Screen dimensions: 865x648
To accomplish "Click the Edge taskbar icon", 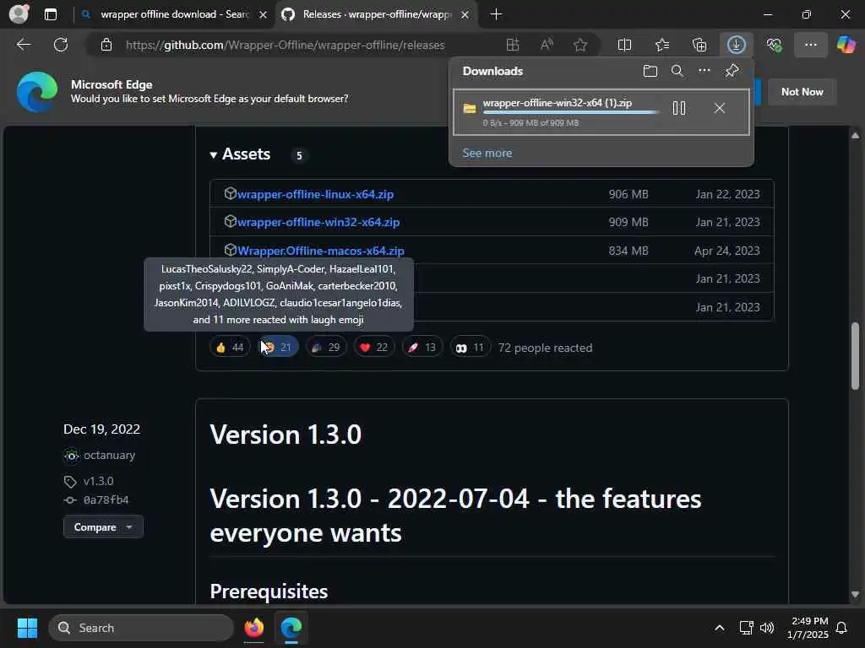I will point(291,628).
